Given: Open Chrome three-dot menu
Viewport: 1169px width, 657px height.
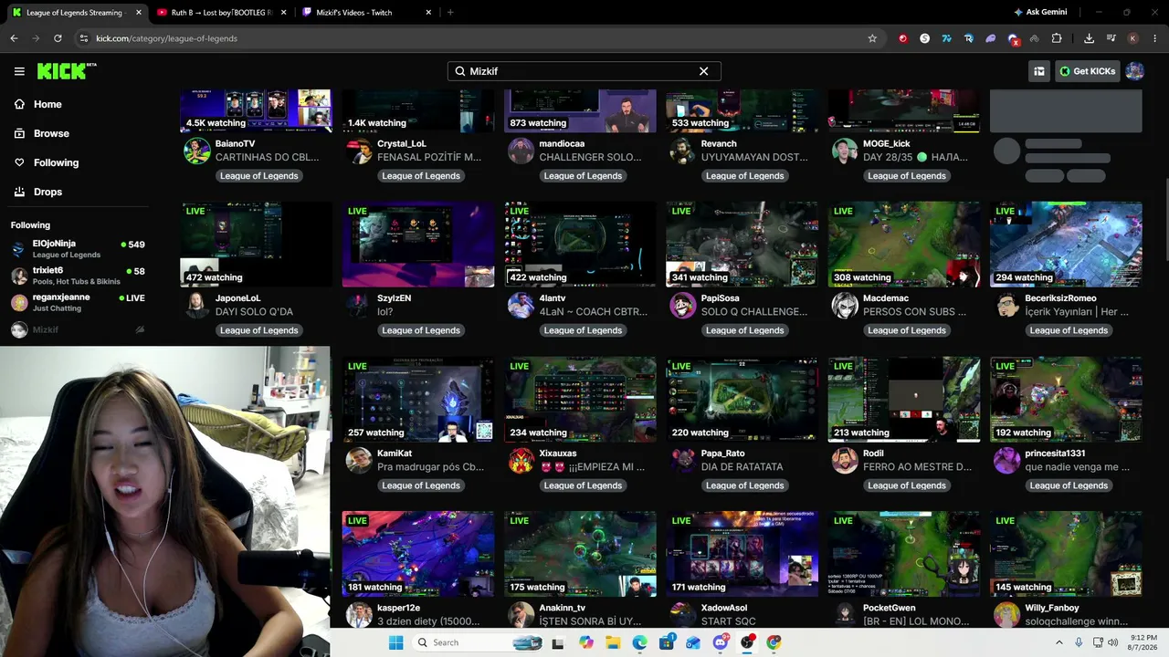Looking at the screenshot, I should 1155,38.
